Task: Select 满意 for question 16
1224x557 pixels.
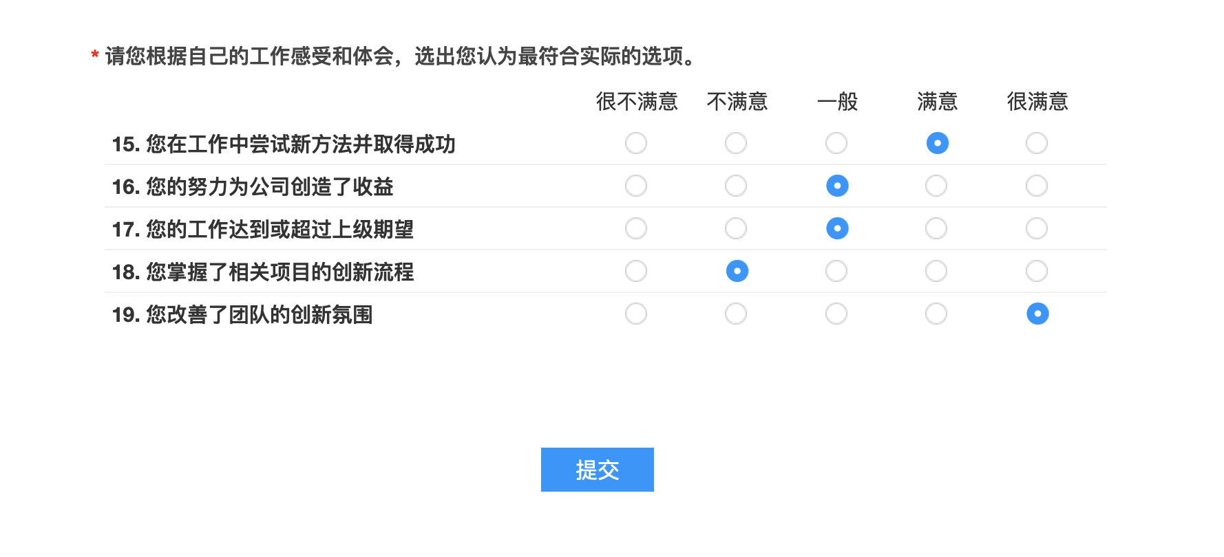Action: tap(936, 186)
